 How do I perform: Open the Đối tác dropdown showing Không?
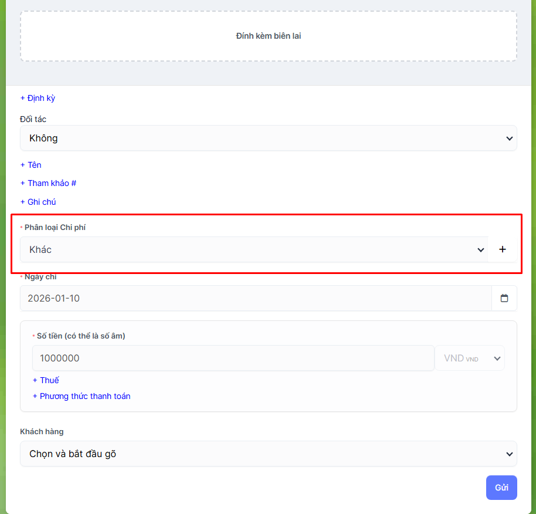coord(268,138)
